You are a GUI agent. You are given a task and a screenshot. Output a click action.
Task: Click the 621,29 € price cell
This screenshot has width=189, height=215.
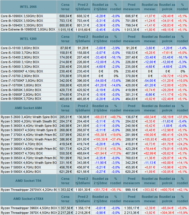(x=65, y=172)
